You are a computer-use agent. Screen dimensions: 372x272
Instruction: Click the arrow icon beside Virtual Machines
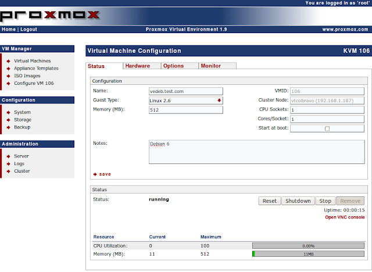pos(9,61)
